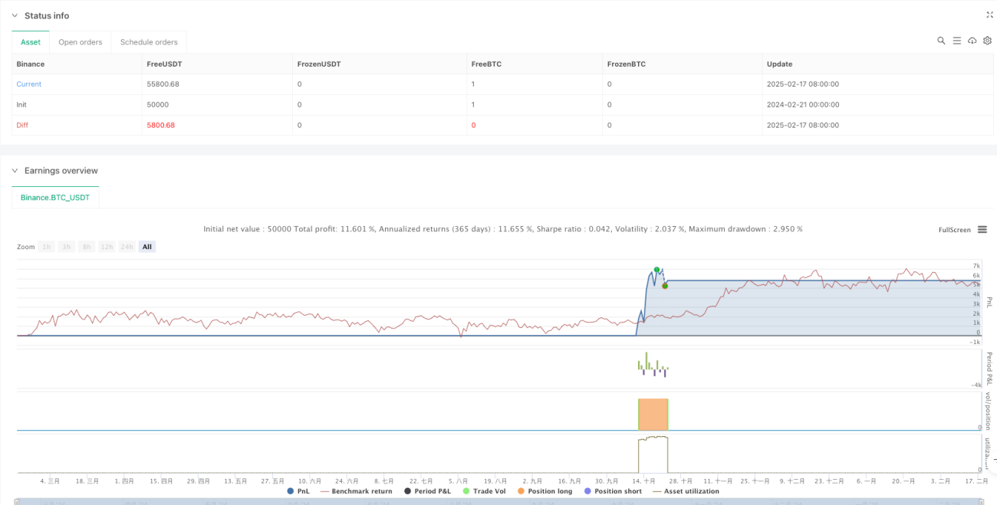
Task: Select the Binance.BTC_USDT tab
Action: pos(55,197)
